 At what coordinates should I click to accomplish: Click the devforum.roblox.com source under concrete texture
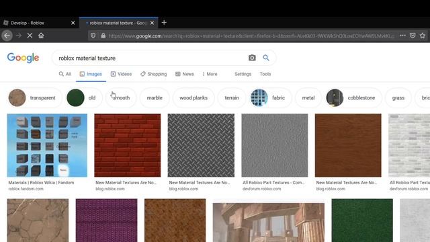click(261, 189)
